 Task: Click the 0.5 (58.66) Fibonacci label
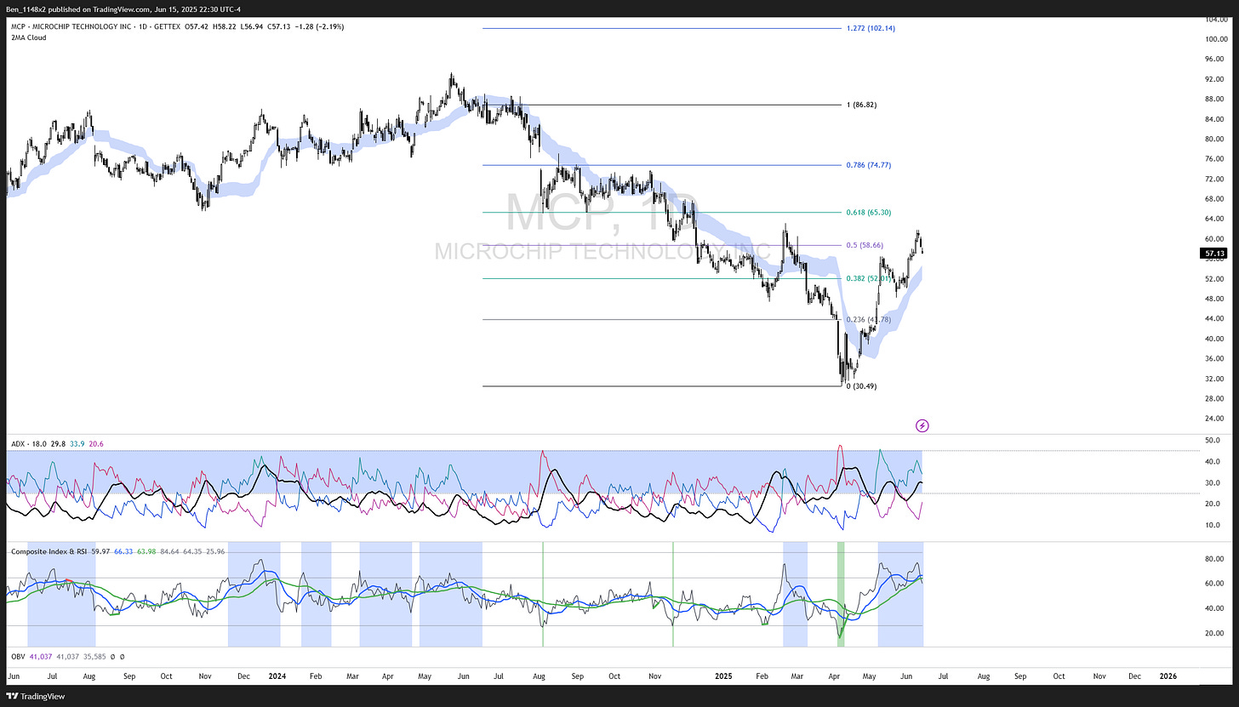tap(865, 245)
